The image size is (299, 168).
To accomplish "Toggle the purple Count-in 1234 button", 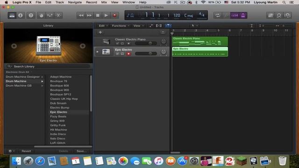I will click(x=235, y=15).
